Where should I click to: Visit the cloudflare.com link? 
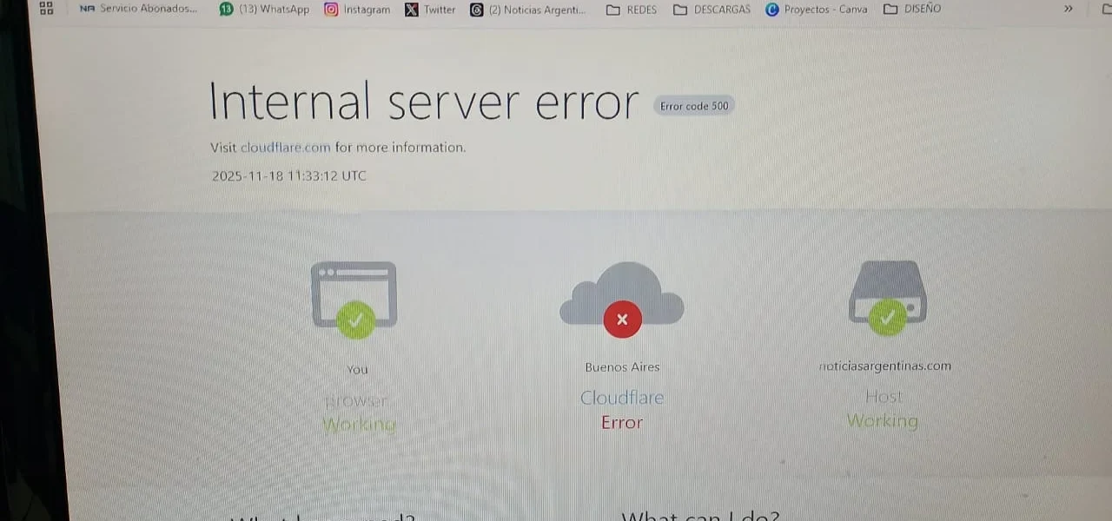286,148
